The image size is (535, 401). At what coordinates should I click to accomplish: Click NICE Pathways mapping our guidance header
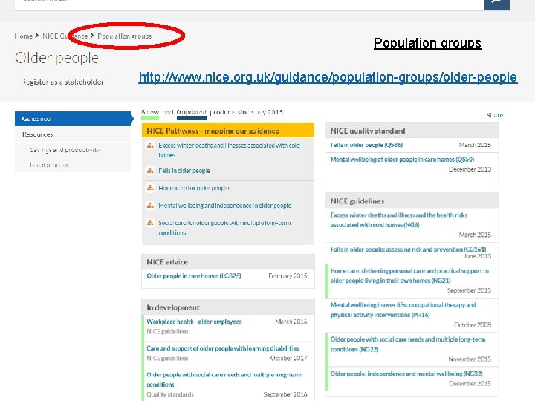click(228, 131)
